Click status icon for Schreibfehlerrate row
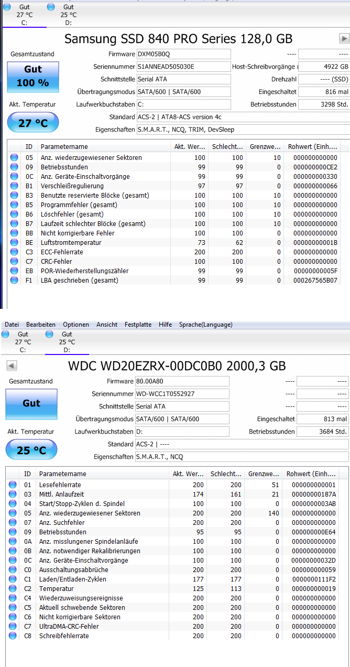Image resolution: width=350 pixels, height=667 pixels. pos(13,636)
